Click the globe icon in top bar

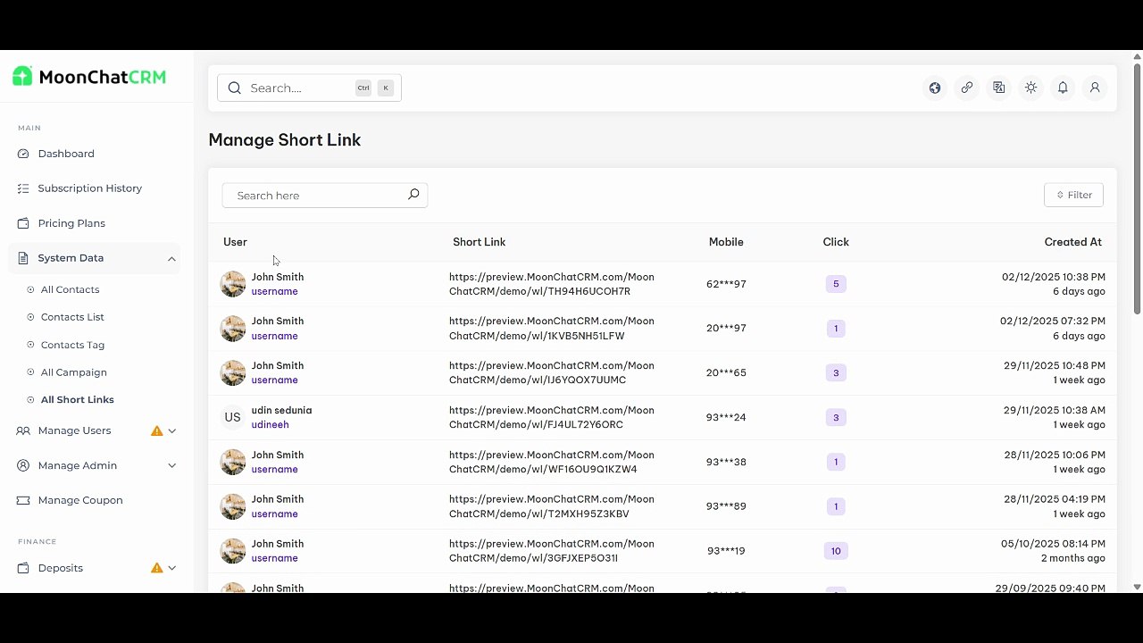point(935,88)
